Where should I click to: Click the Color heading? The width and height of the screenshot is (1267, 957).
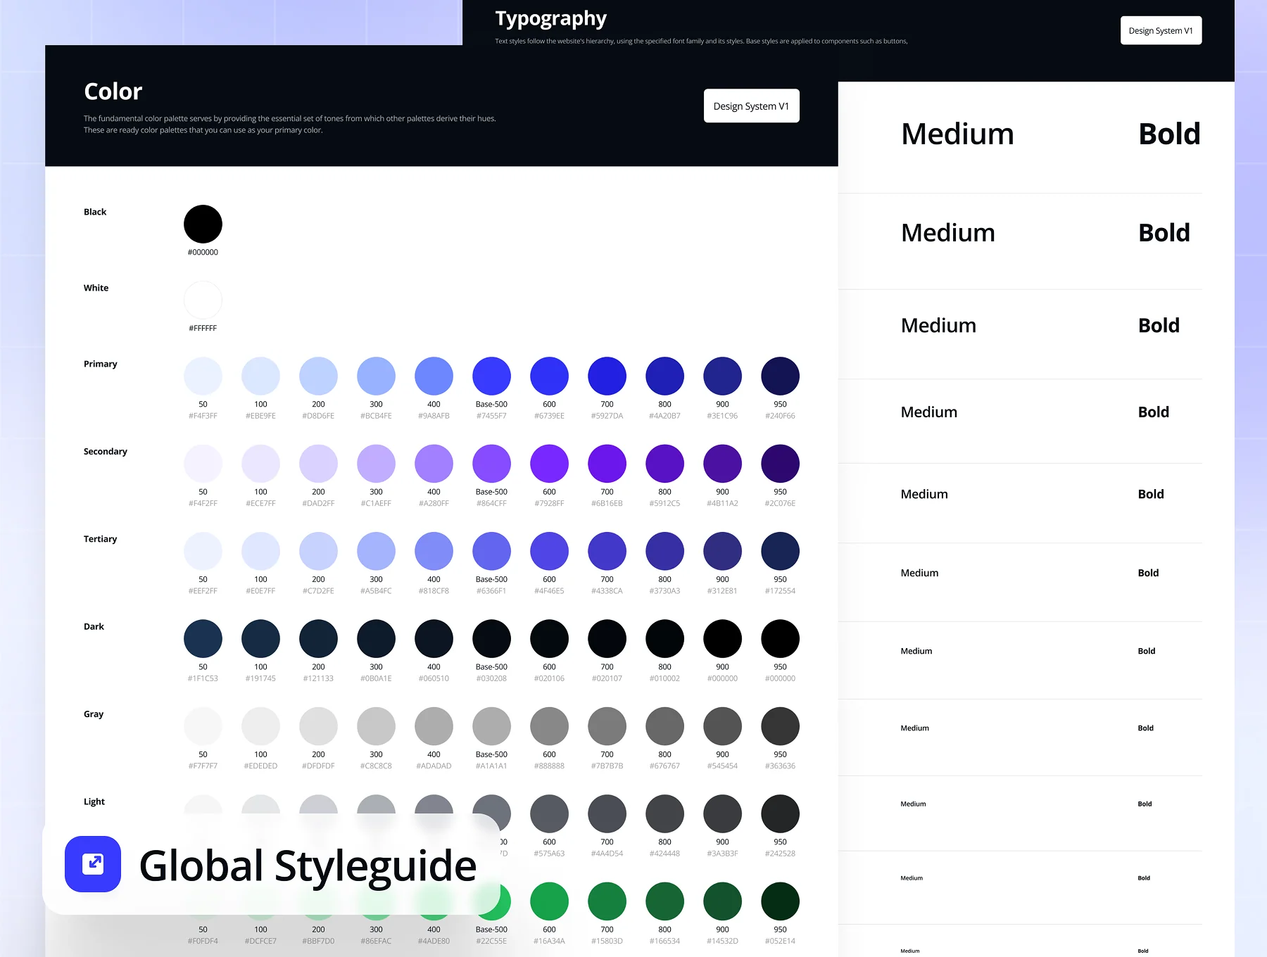point(113,91)
